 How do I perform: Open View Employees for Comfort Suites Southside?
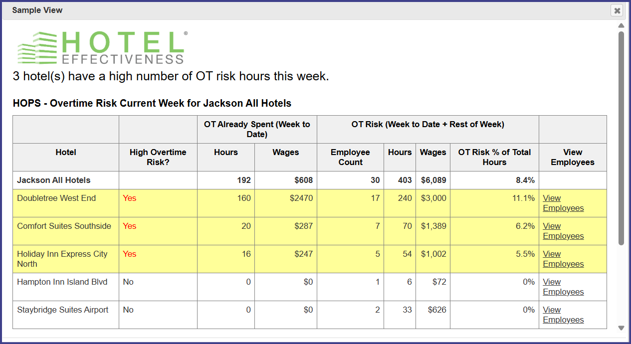(x=563, y=231)
